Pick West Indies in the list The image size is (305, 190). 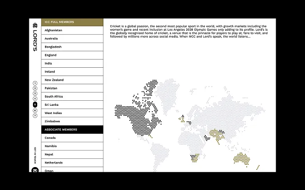pyautogui.click(x=72, y=113)
